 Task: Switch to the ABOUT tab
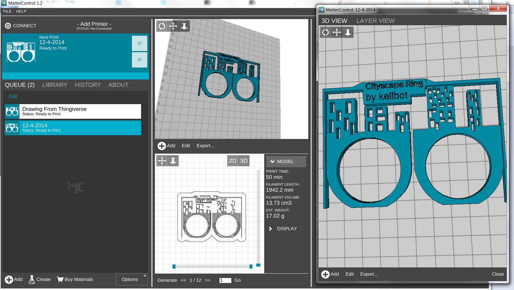point(118,85)
